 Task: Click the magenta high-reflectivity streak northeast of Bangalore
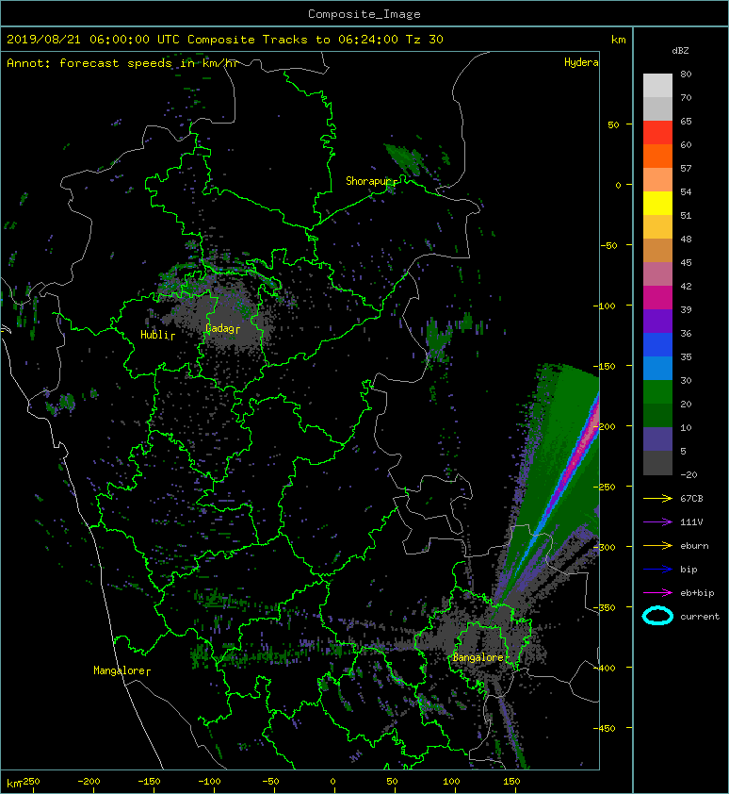pos(573,465)
